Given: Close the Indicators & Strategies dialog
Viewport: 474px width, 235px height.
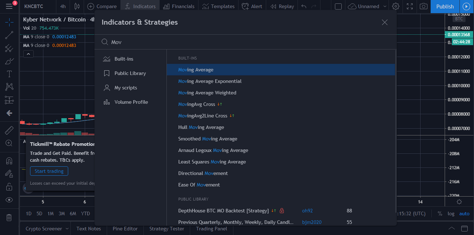Looking at the screenshot, I should point(385,22).
